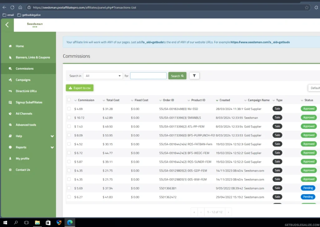The height and width of the screenshot is (227, 320).
Task: Check the row with commission $ 5.69
Action: pyautogui.click(x=69, y=188)
